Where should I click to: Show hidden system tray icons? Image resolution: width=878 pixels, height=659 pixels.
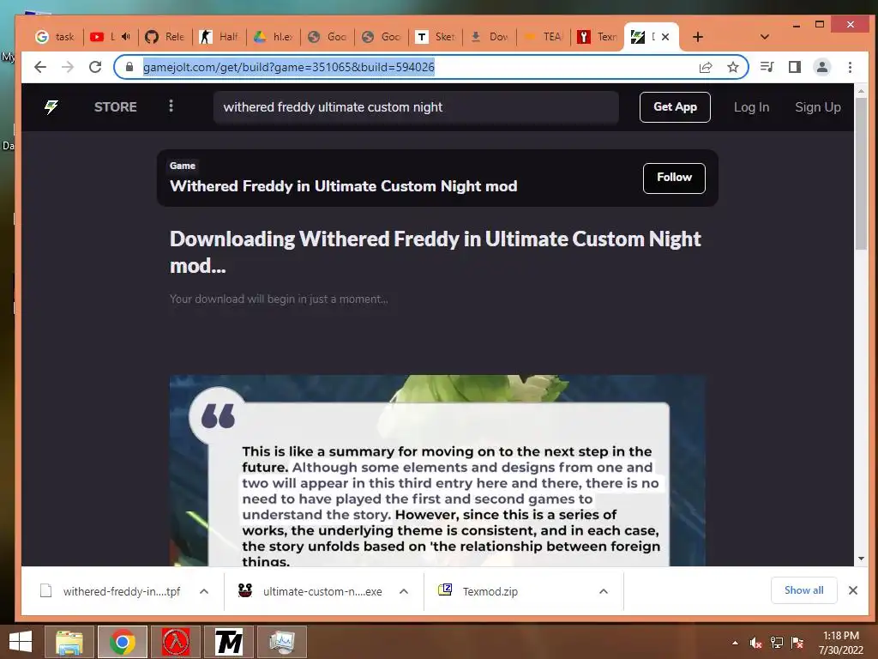[735, 643]
